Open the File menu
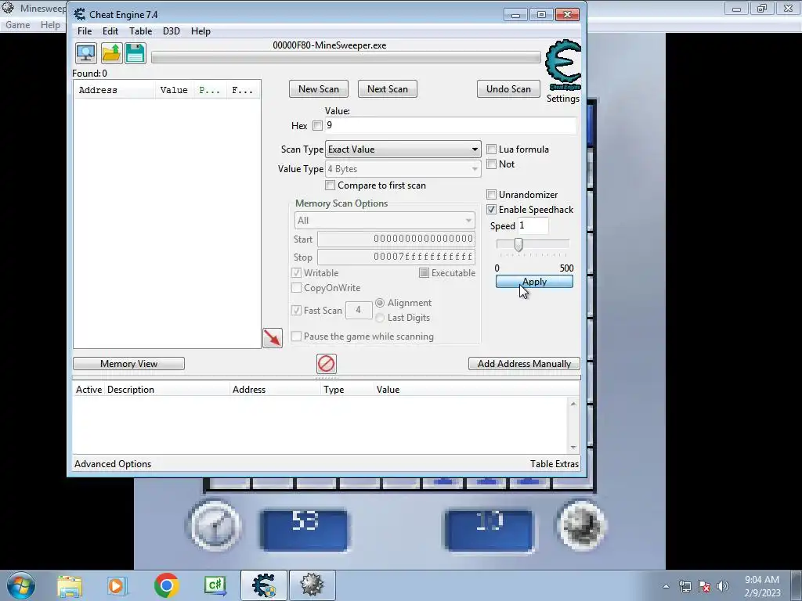The image size is (802, 601). pyautogui.click(x=85, y=31)
